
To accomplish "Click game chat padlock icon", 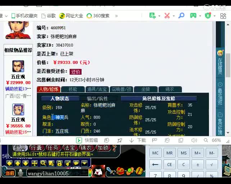I will click(59, 164).
